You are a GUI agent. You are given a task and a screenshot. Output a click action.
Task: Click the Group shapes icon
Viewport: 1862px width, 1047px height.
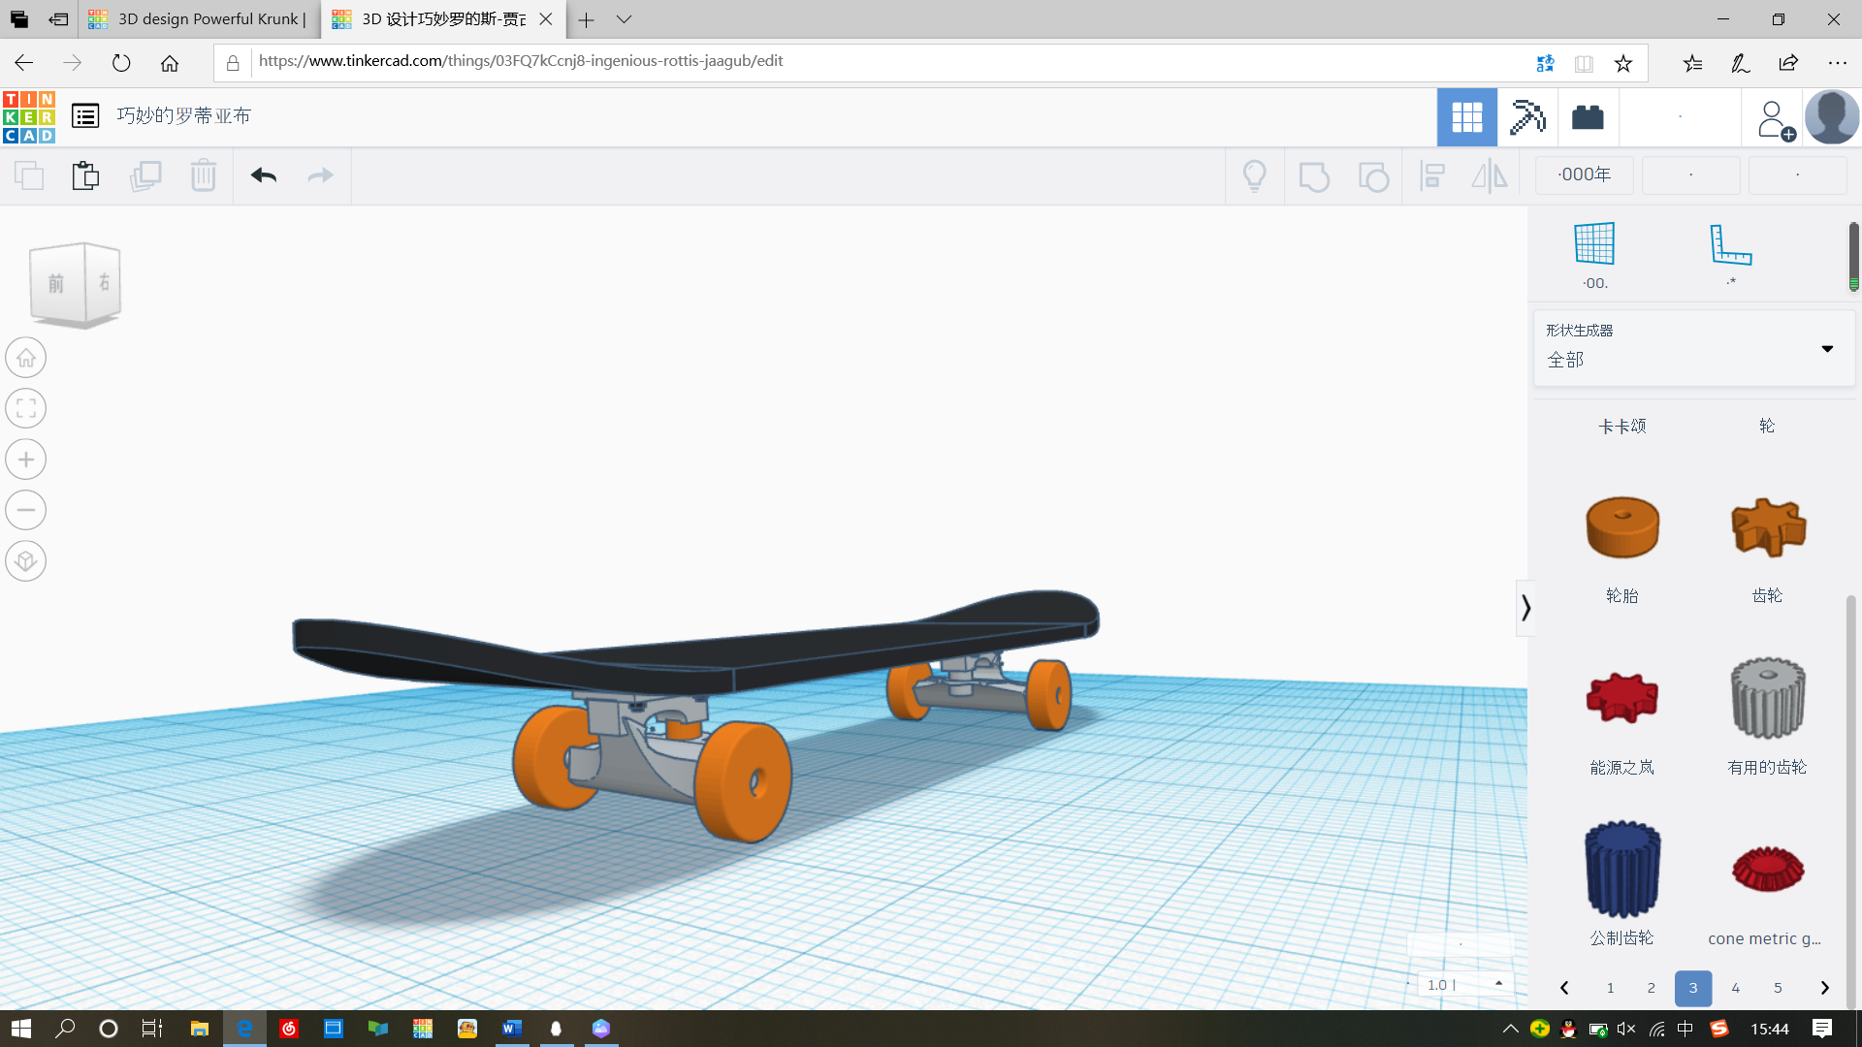(1314, 176)
